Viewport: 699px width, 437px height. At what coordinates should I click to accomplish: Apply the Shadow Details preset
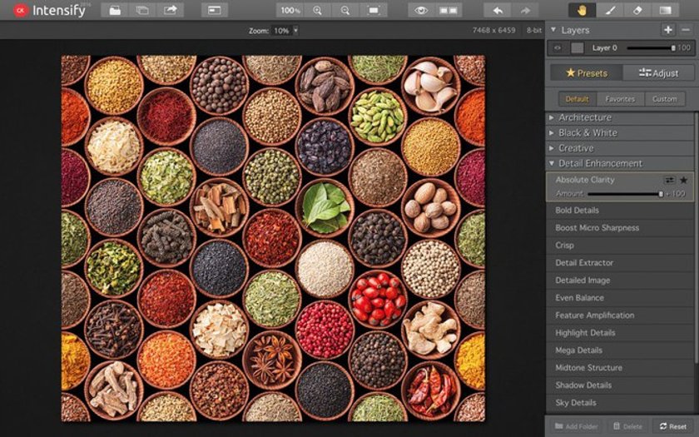tap(620, 385)
